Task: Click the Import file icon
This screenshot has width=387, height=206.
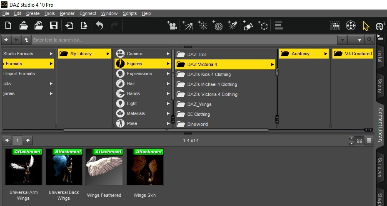Action: pyautogui.click(x=69, y=25)
